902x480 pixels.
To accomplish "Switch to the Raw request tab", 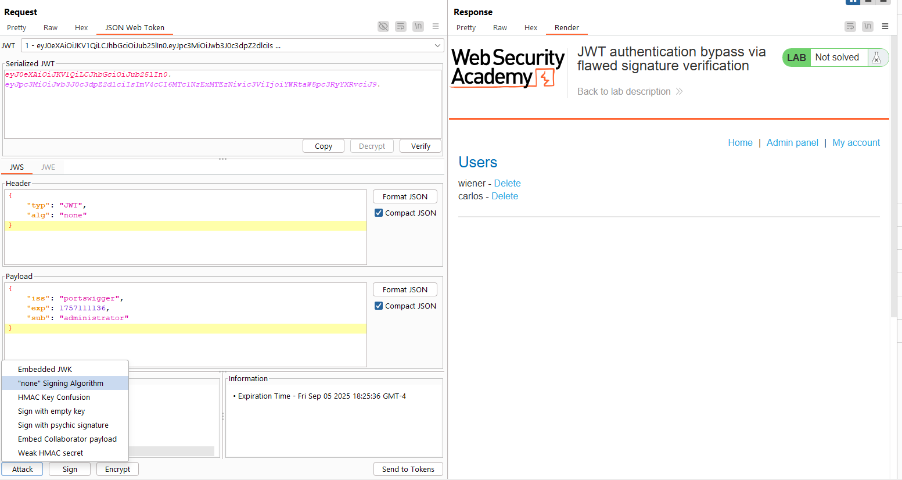I will click(51, 28).
